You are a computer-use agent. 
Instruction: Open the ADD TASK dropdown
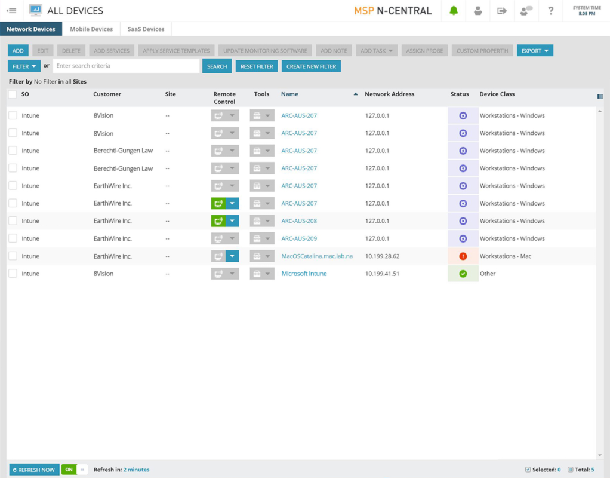(x=377, y=51)
